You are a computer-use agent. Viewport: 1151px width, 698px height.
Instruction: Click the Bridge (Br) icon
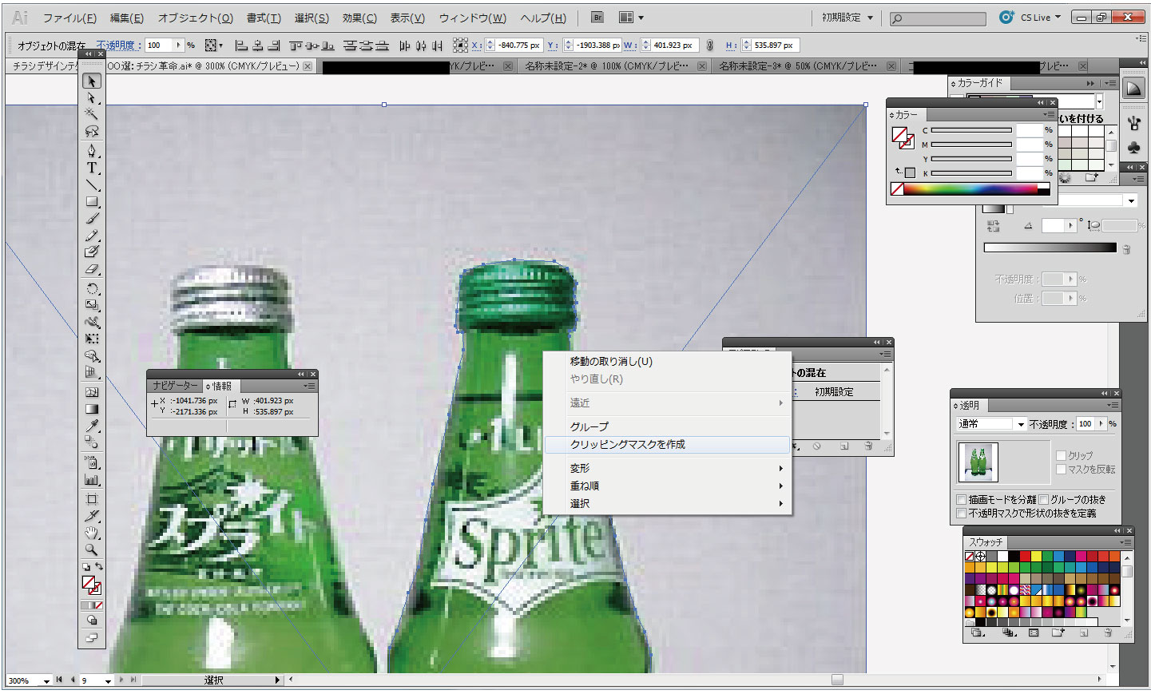[597, 17]
